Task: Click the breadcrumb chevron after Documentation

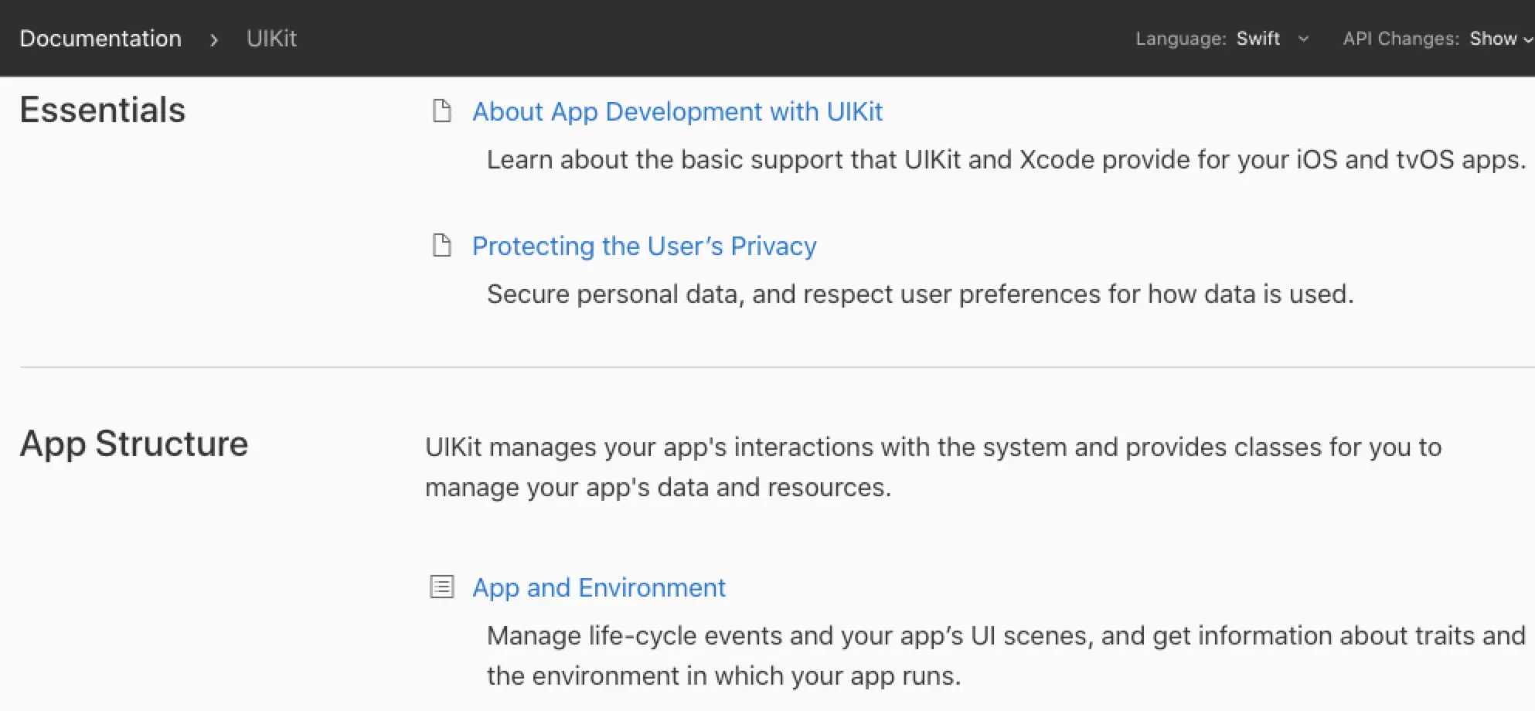Action: click(214, 39)
